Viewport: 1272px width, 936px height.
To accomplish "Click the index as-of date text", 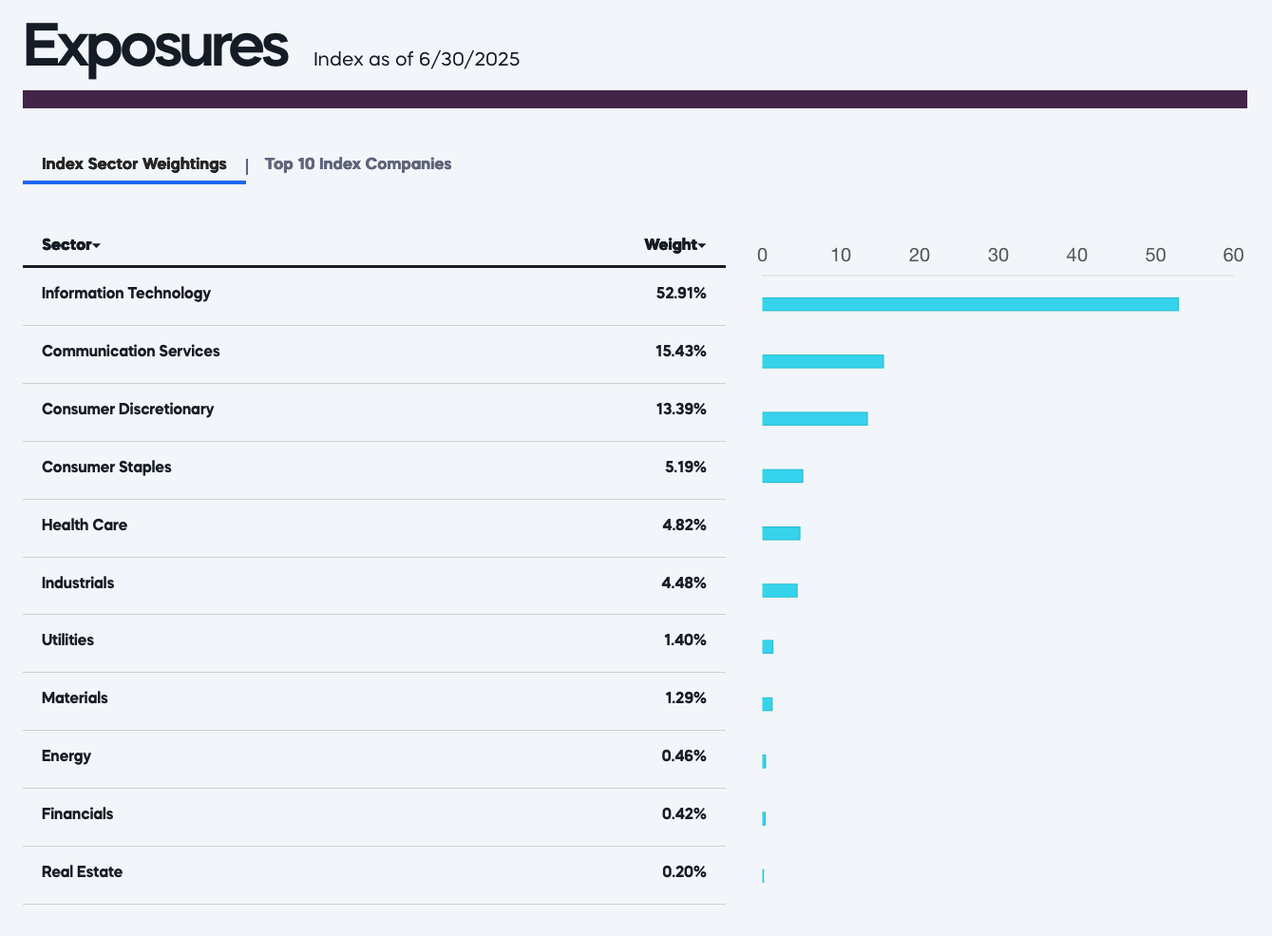I will click(x=416, y=60).
